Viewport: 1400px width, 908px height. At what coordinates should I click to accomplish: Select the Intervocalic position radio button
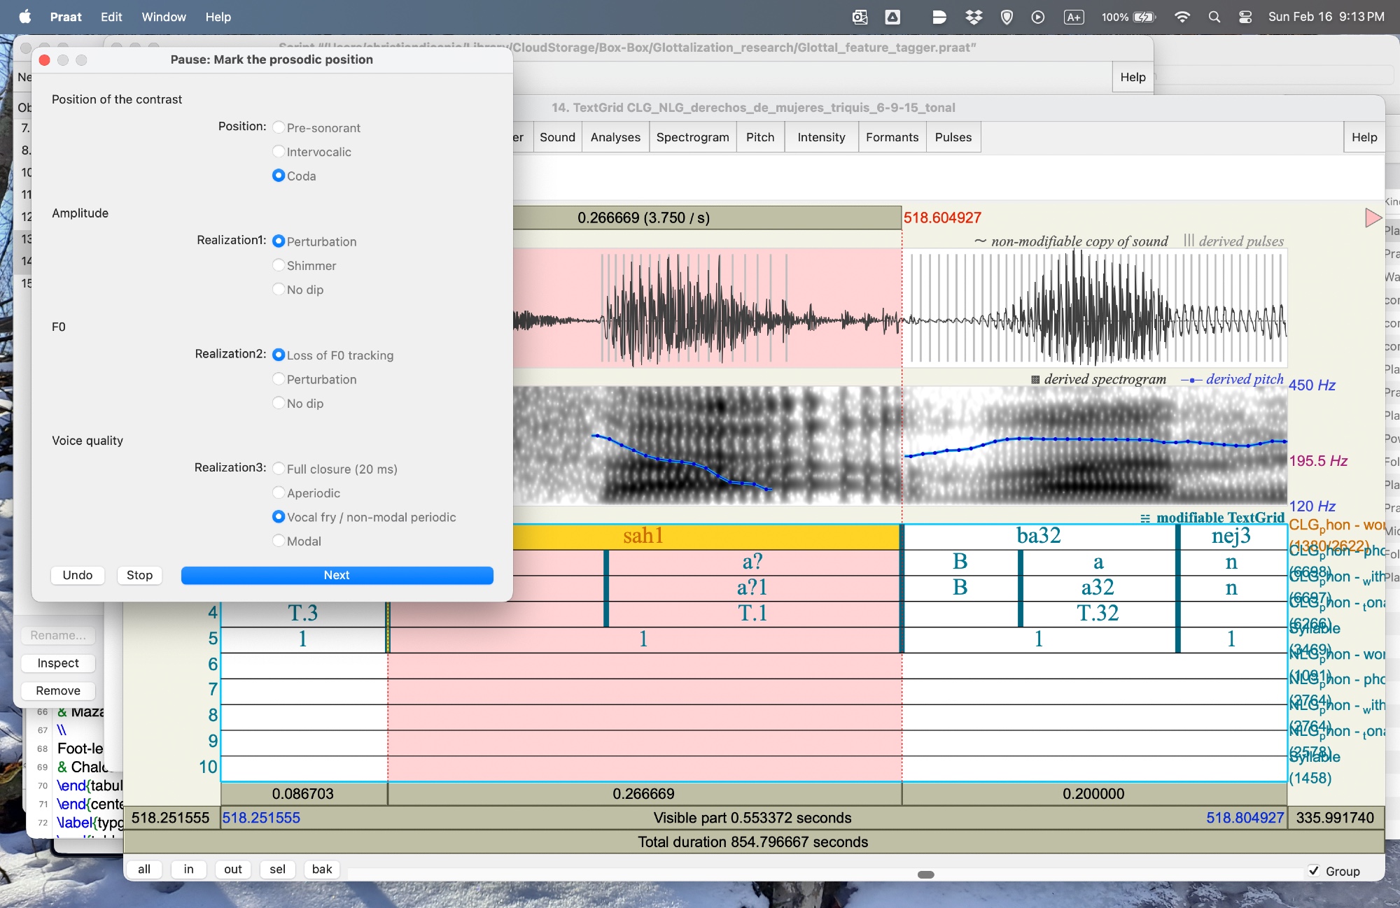tap(279, 152)
